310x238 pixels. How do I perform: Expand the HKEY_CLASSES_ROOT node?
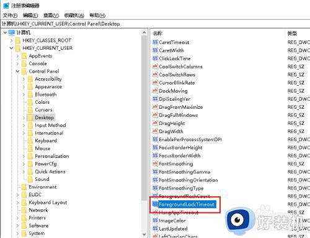coord(11,40)
